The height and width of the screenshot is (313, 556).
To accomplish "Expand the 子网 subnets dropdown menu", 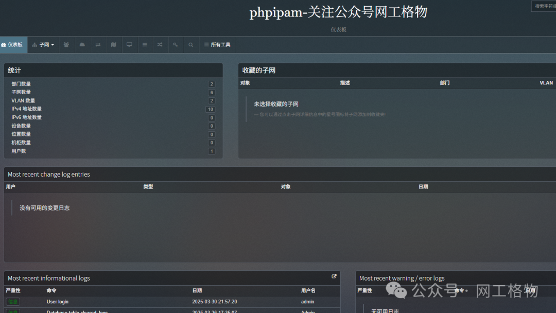I will click(x=43, y=45).
